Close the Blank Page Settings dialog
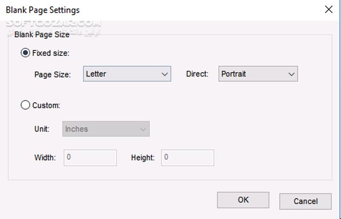Screen dimensions: 341x219 [x=329, y=10]
